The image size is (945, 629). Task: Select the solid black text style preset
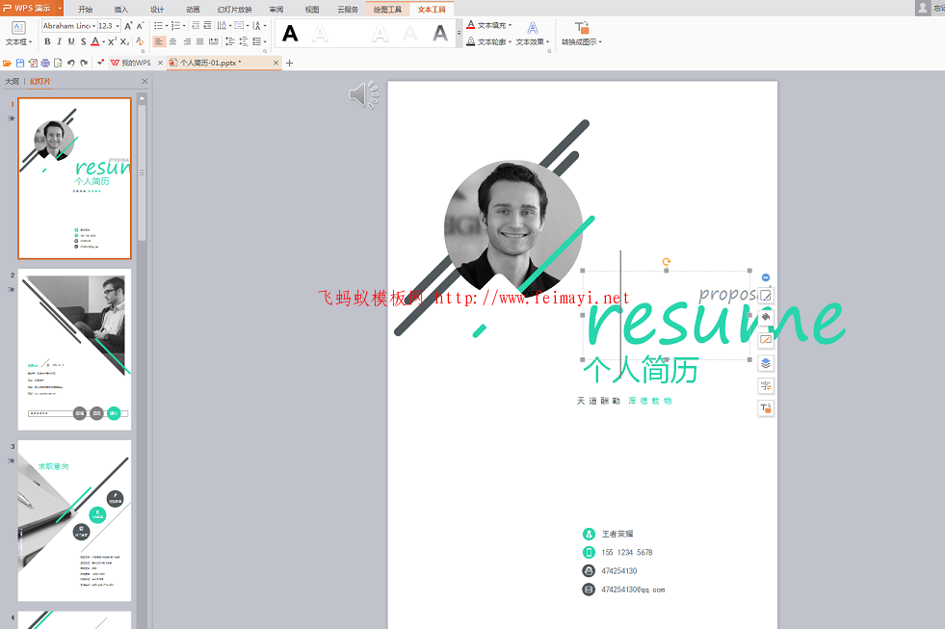coord(290,34)
